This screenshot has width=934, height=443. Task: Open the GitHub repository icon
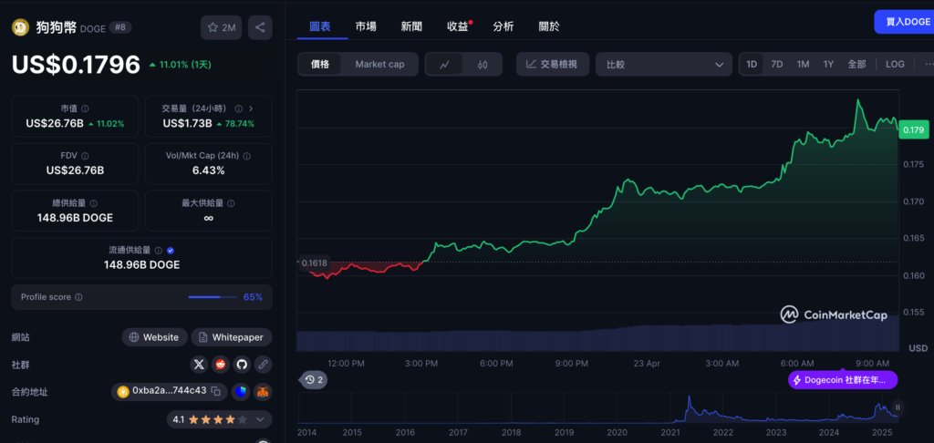(x=242, y=365)
